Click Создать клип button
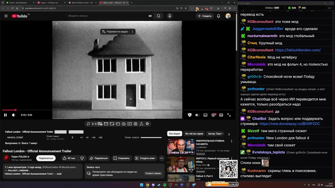Screen dimensions: 335x188 145,158
